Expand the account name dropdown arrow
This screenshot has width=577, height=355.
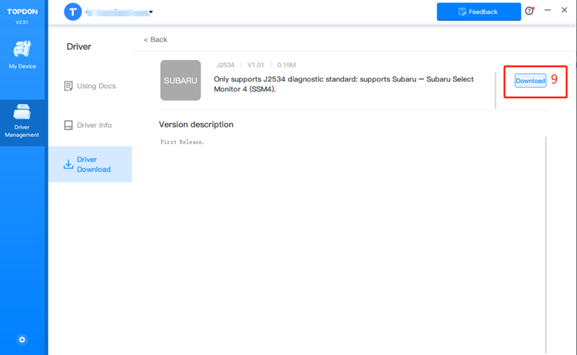coord(151,12)
